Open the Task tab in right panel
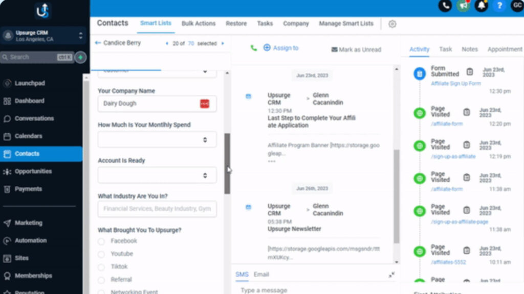The width and height of the screenshot is (524, 294). pos(446,49)
